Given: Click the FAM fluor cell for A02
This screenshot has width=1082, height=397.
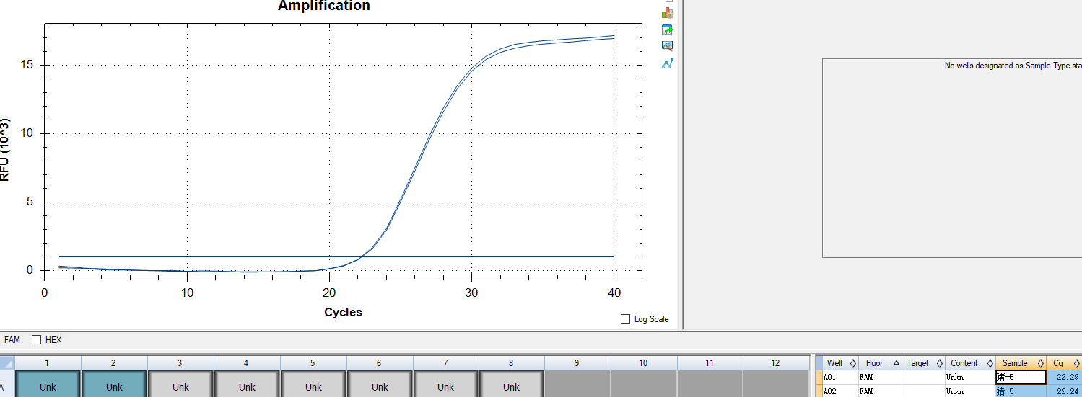Looking at the screenshot, I should pyautogui.click(x=880, y=391).
